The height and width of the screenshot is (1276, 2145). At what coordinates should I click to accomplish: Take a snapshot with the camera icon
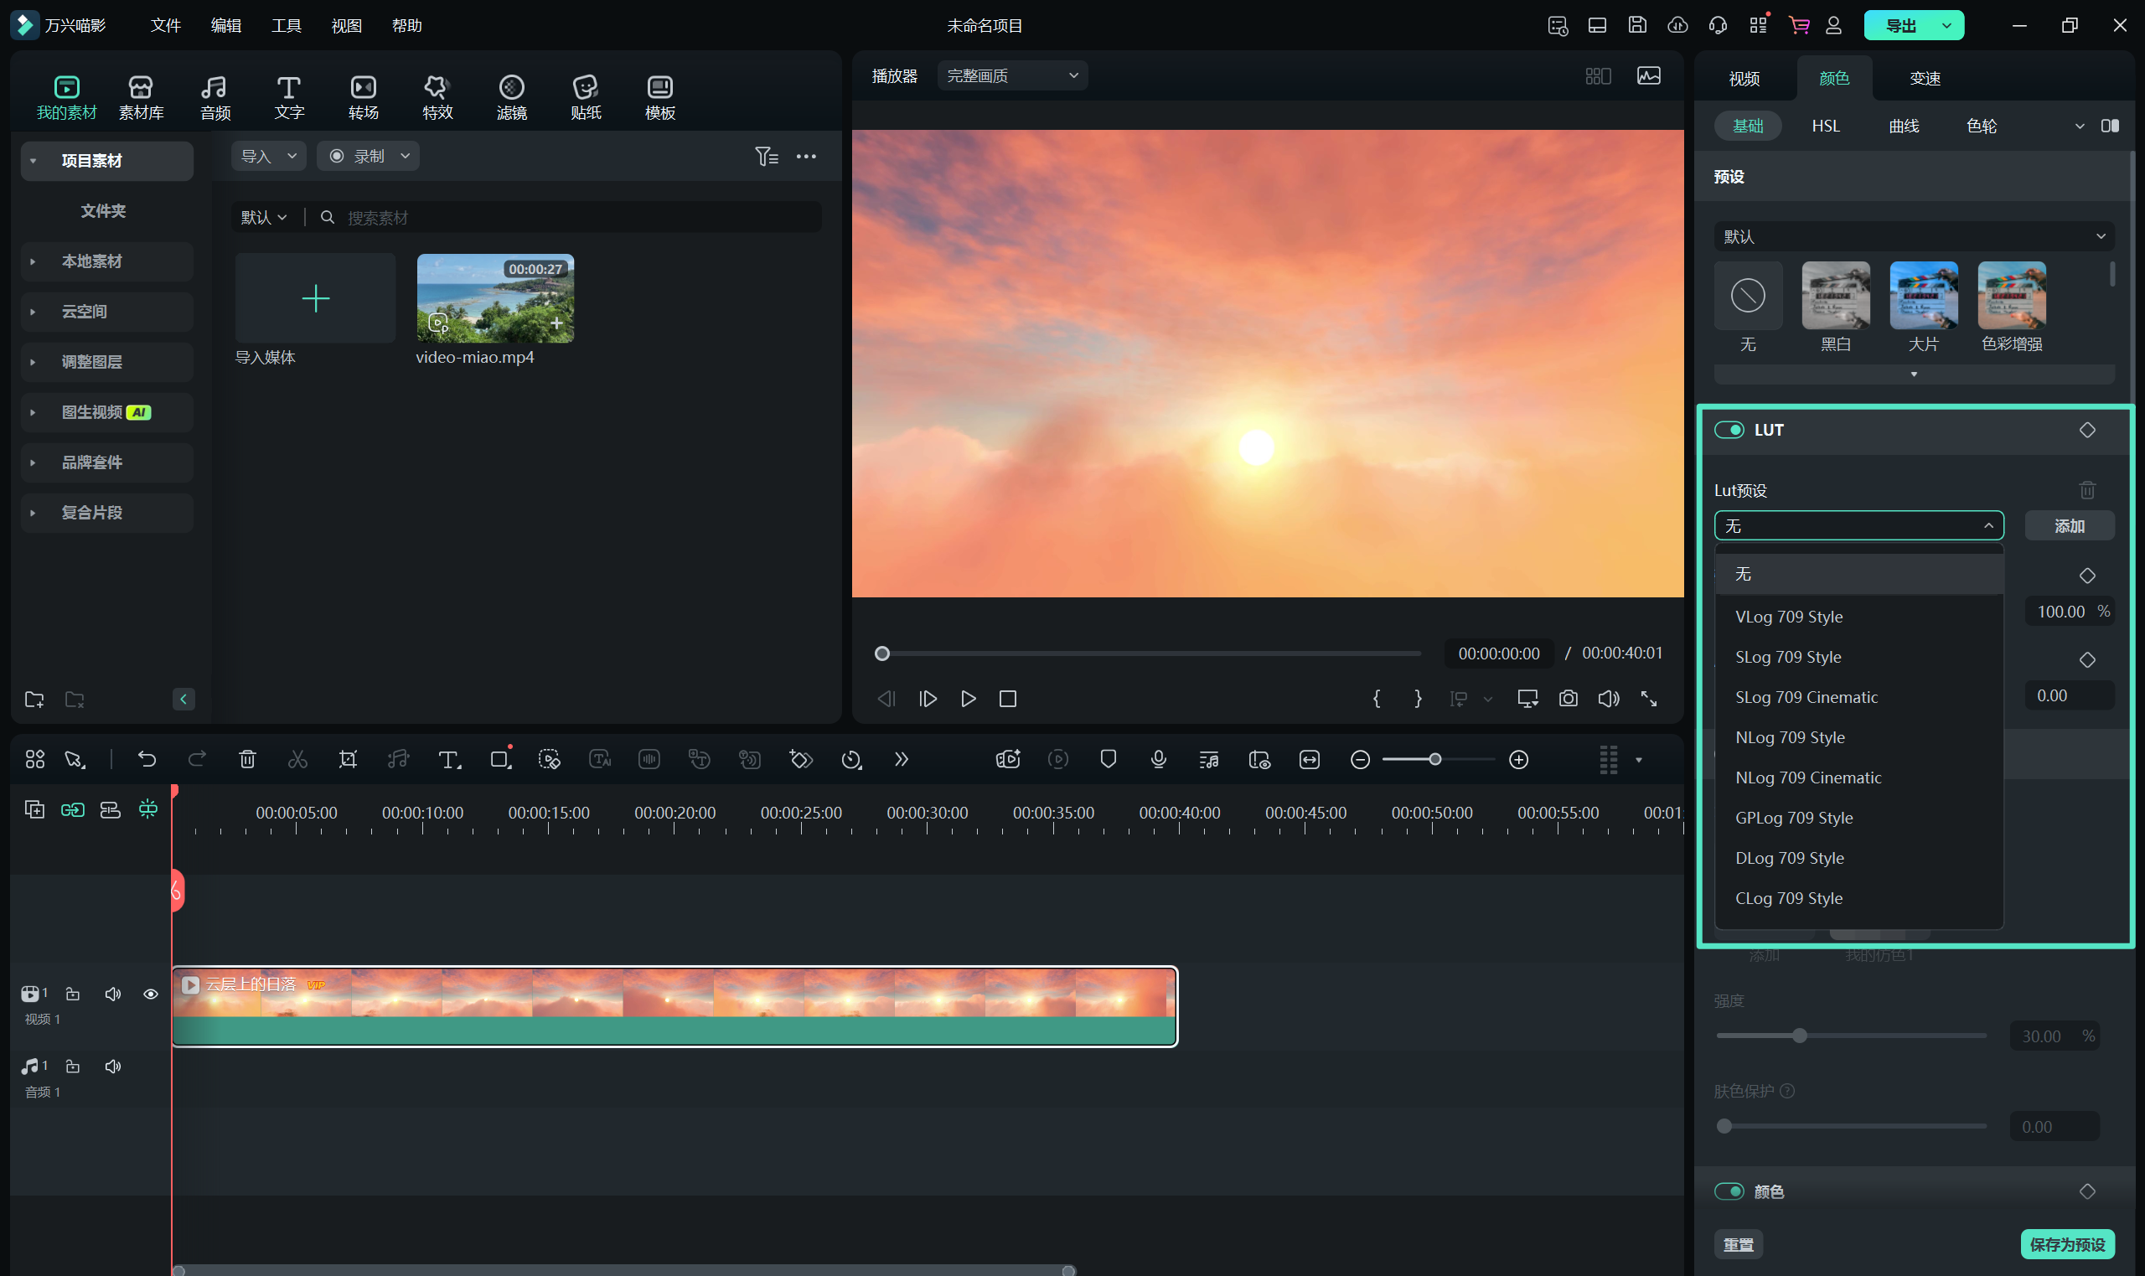(1569, 698)
